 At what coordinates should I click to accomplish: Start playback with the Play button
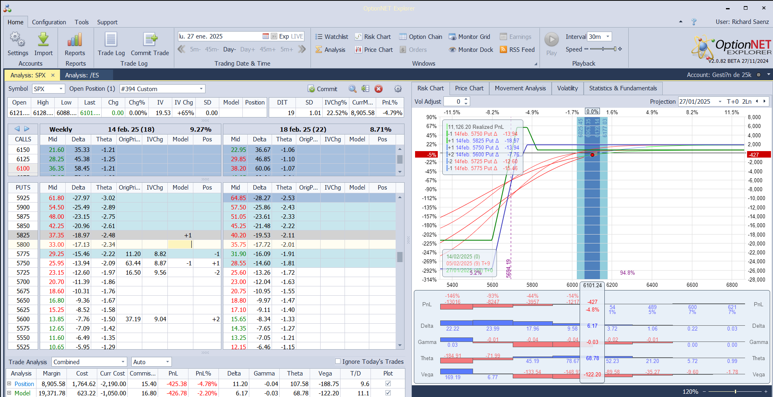pyautogui.click(x=551, y=44)
